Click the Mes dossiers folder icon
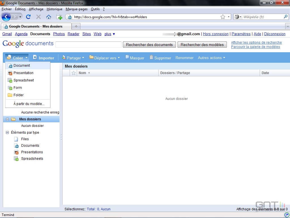290x218 pixels. (x=13, y=119)
